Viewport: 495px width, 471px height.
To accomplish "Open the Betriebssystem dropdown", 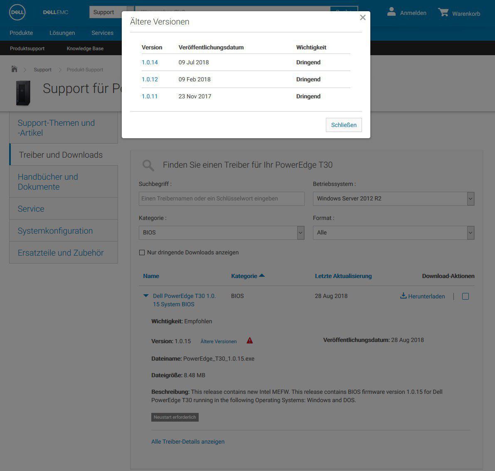I will point(394,199).
